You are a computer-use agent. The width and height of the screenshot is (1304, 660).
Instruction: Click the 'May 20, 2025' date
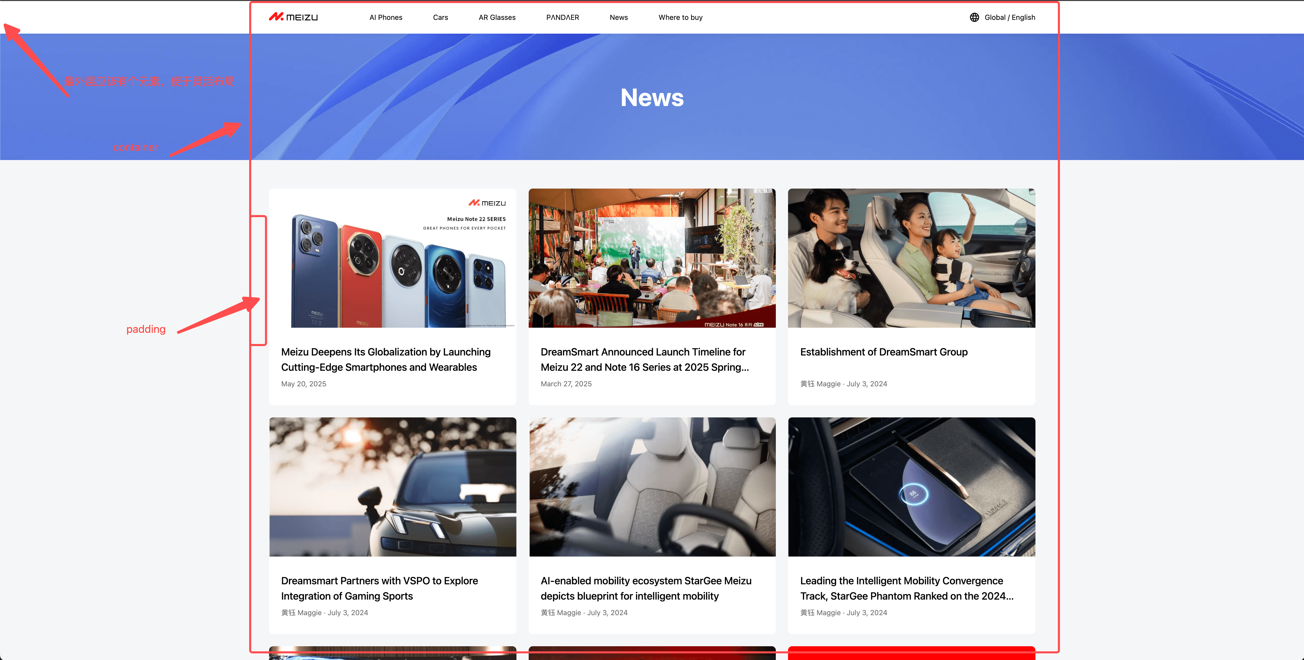304,384
